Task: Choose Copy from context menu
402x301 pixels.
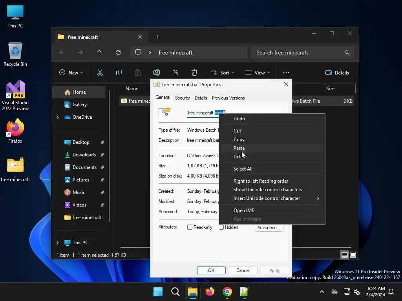Action: click(272, 140)
